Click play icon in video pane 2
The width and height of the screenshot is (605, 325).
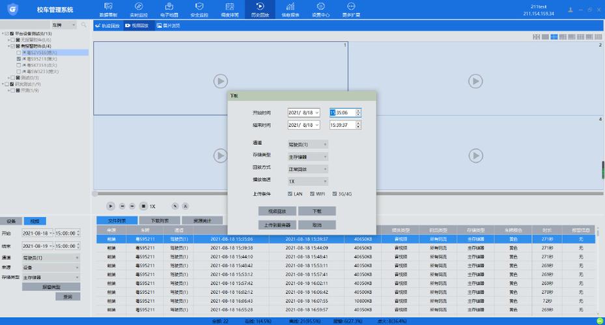pos(475,81)
